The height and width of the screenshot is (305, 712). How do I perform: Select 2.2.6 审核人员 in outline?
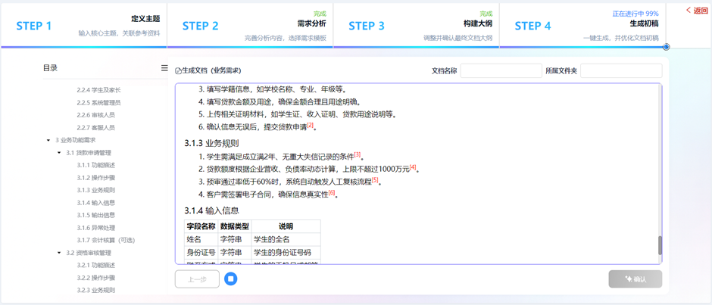point(95,115)
